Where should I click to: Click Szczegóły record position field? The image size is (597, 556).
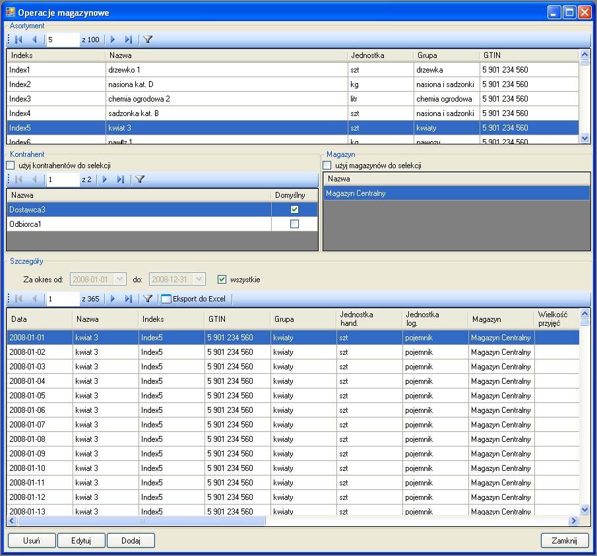[63, 299]
